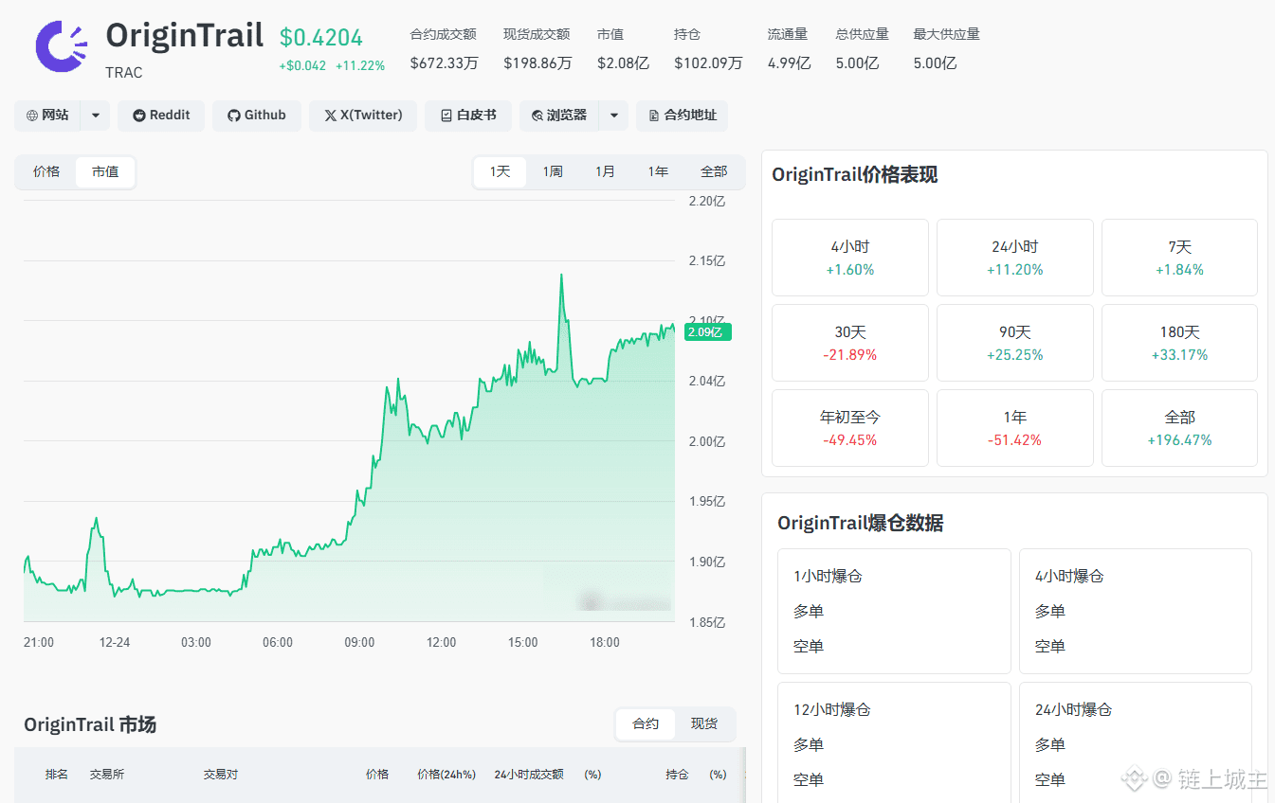Expand the 网站 dropdown arrow
1275x803 pixels.
tap(95, 116)
